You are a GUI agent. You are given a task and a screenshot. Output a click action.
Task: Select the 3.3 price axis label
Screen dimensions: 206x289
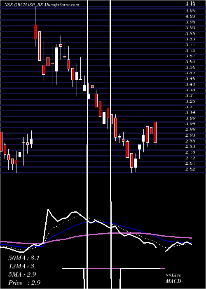click(x=189, y=95)
